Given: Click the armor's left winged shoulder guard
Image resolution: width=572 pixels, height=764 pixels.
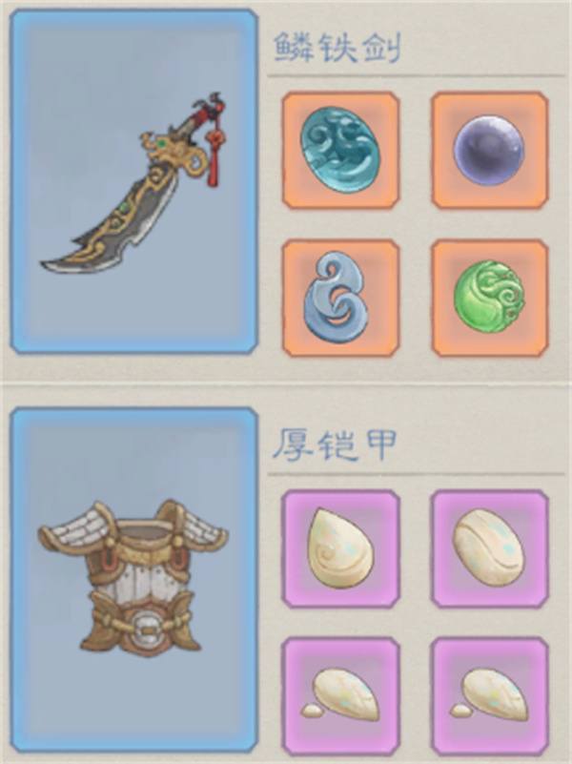Looking at the screenshot, I should (76, 531).
